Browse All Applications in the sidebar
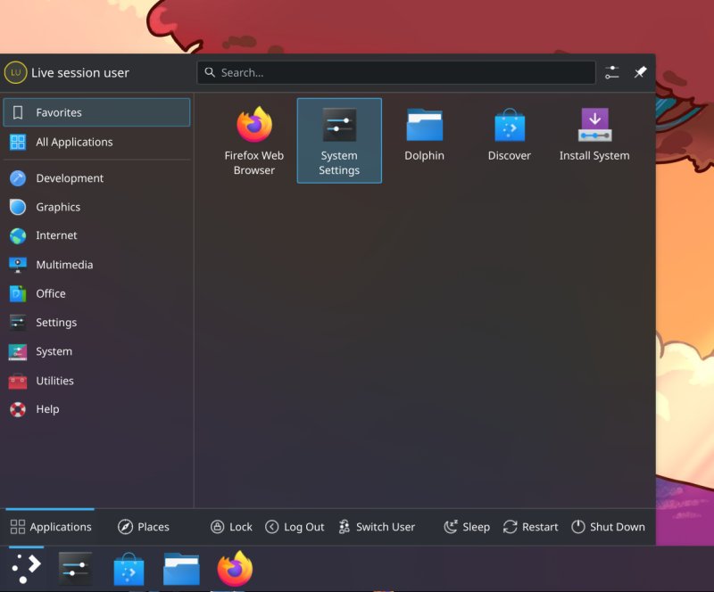714x592 pixels. (74, 142)
